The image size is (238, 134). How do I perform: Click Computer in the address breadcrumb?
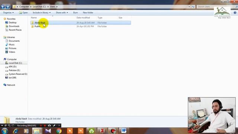click(24, 7)
